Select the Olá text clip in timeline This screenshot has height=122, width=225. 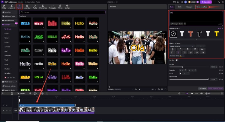[x=47, y=105]
